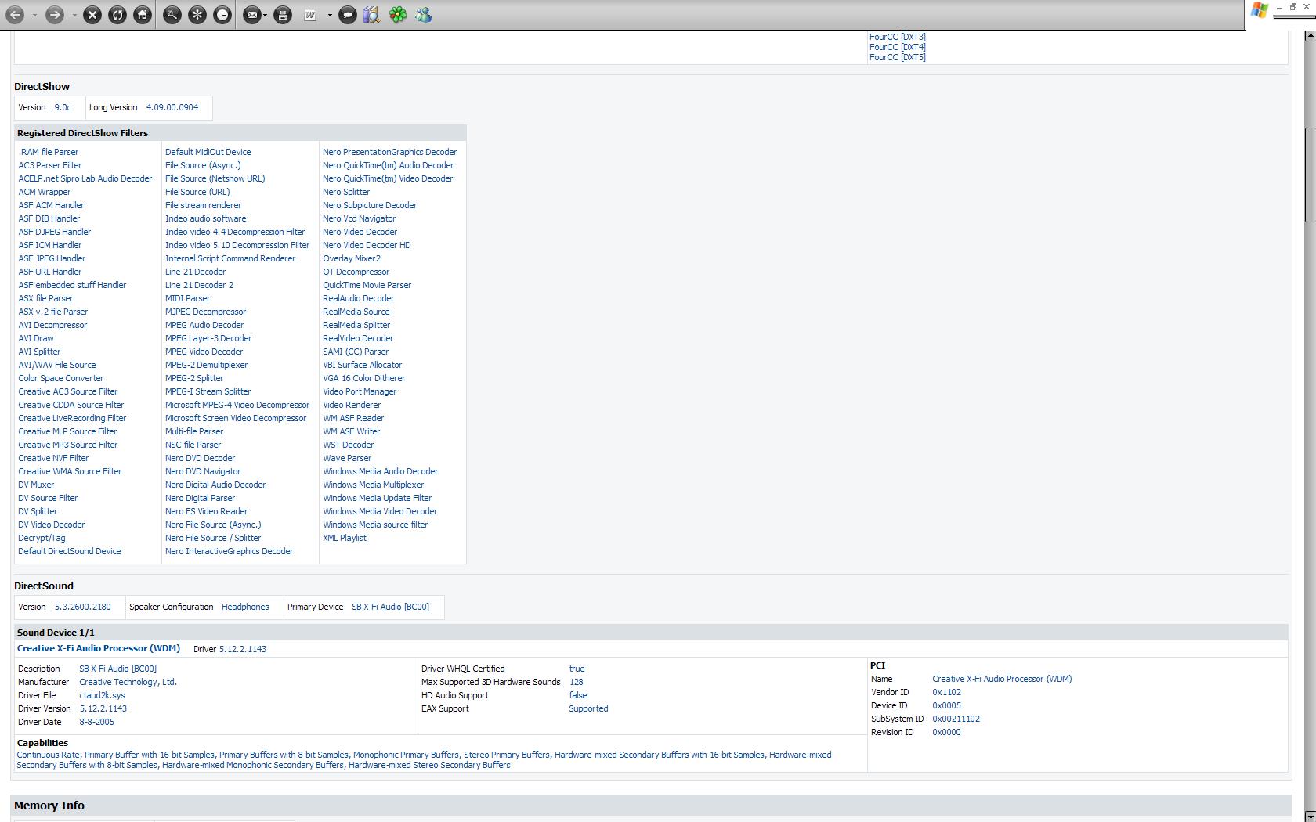Viewport: 1316px width, 822px height.
Task: Click Indeo video 5.10 Decompression Filter
Action: pos(237,245)
